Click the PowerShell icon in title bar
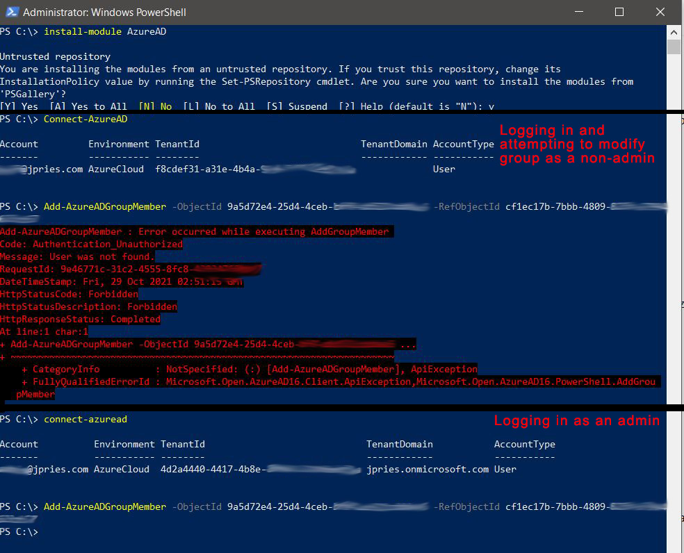The height and width of the screenshot is (553, 684). (x=10, y=12)
